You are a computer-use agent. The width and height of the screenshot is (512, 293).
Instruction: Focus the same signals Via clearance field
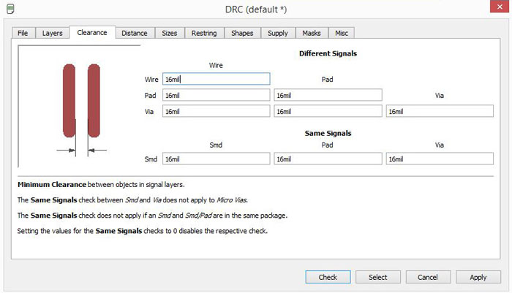pos(440,159)
